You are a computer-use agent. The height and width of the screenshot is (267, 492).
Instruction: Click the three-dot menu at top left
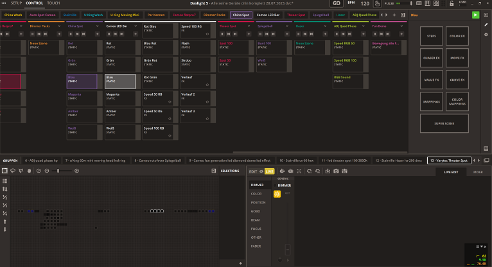(x=4, y=3)
